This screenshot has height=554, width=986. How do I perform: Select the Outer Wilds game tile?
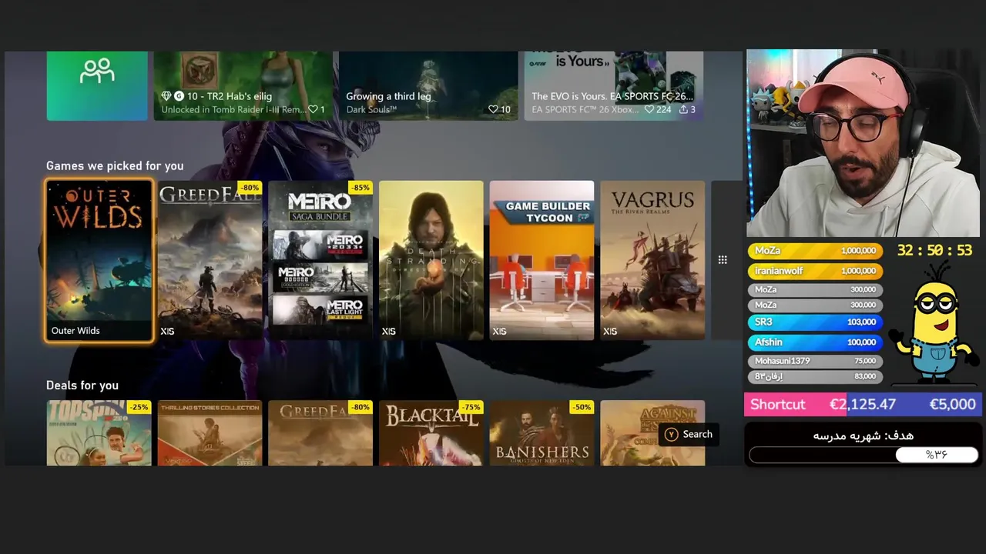[99, 260]
